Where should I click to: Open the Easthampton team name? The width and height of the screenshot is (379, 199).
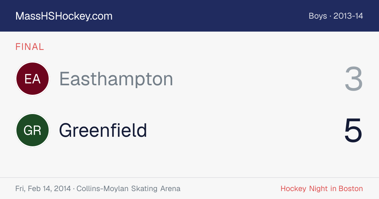(116, 79)
